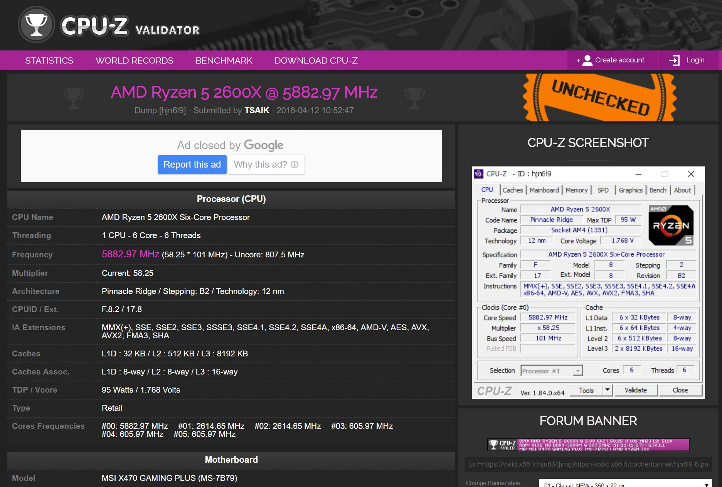
Task: Click the info icon next to 'Why this ad?'
Action: [295, 165]
